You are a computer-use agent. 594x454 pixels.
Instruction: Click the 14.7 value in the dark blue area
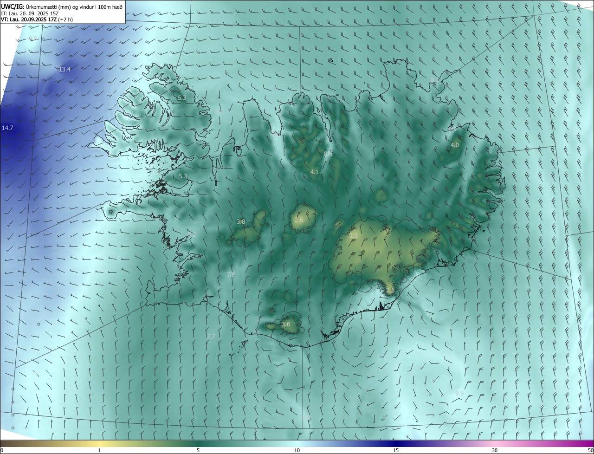(7, 128)
